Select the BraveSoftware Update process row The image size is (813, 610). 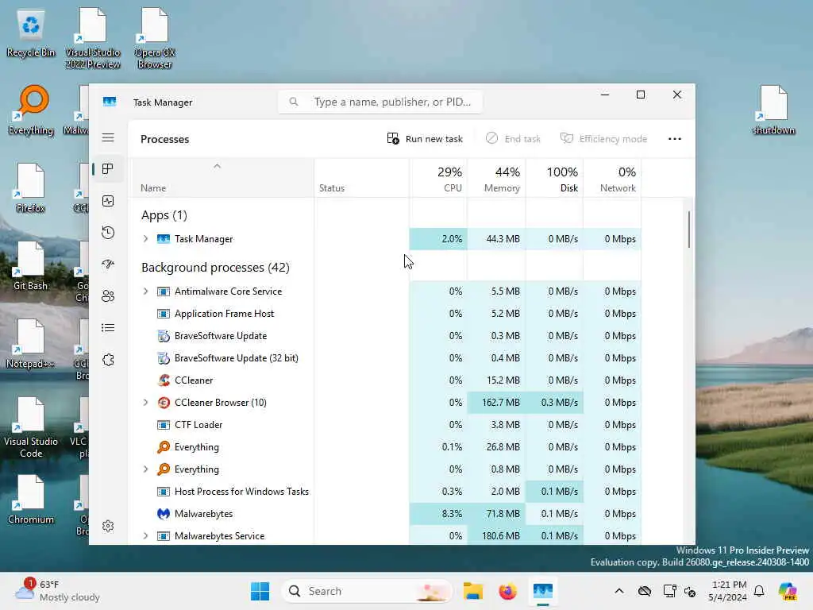click(385, 336)
